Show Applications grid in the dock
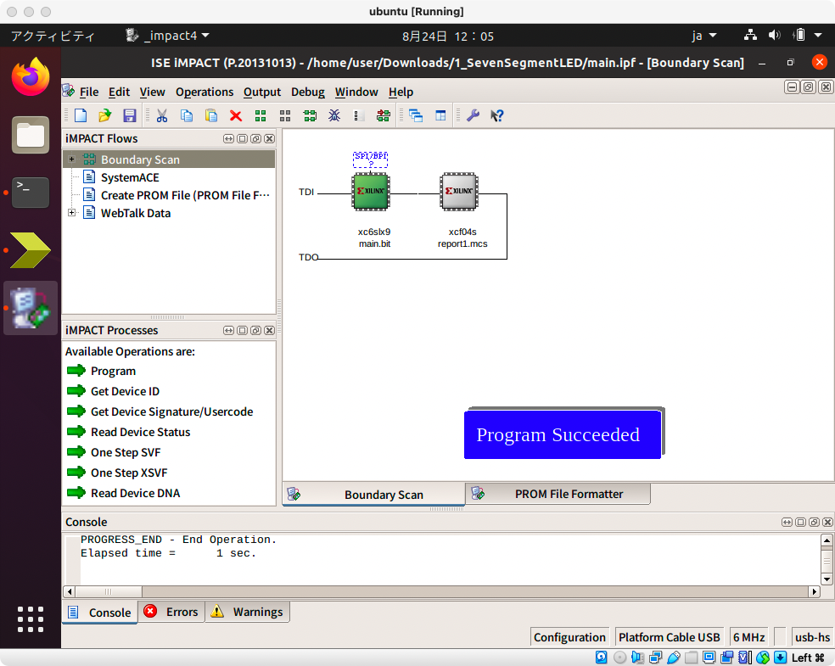This screenshot has width=835, height=666. click(x=31, y=619)
